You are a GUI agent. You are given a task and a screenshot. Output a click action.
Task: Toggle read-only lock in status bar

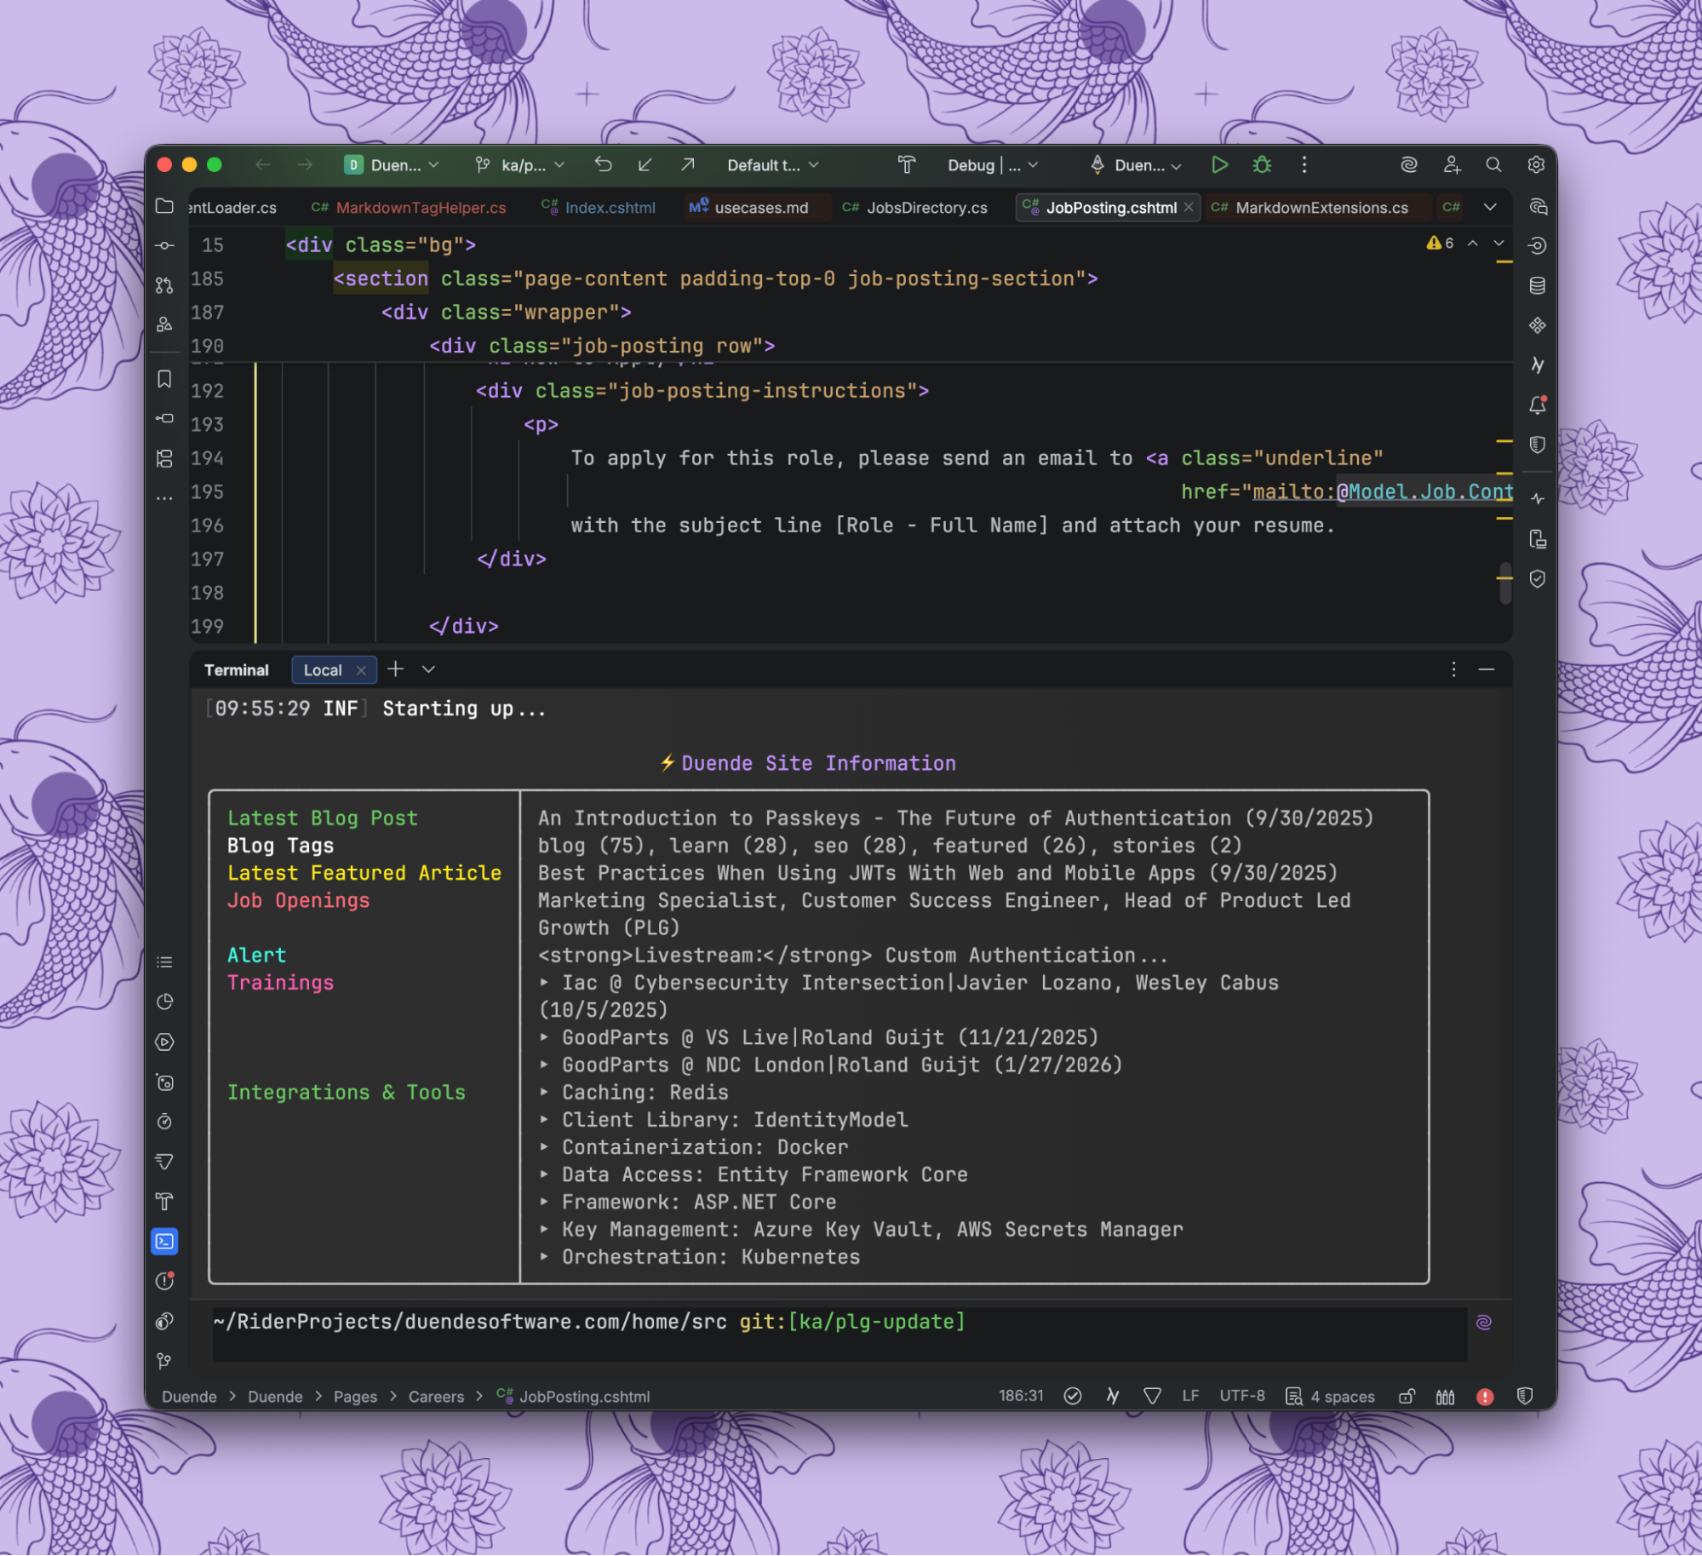point(1407,1397)
